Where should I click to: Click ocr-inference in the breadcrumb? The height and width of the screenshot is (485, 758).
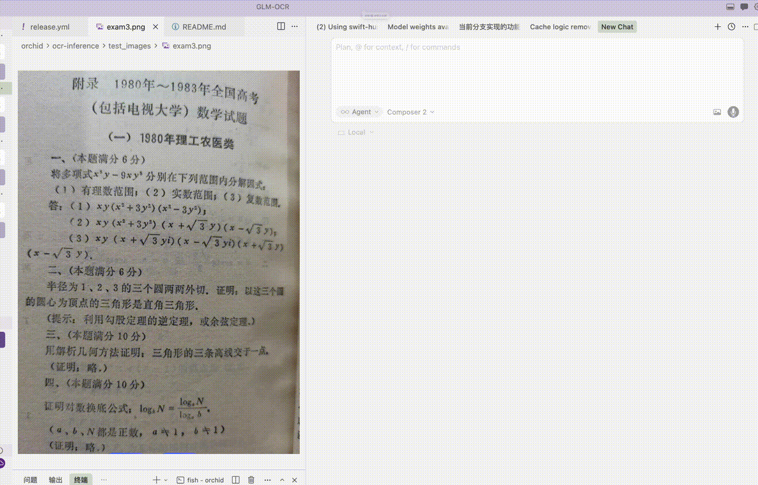(76, 46)
